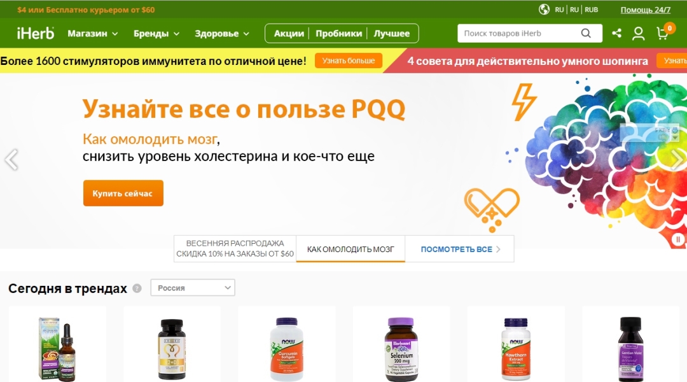Open the Помощь 24/7 link

click(x=646, y=10)
